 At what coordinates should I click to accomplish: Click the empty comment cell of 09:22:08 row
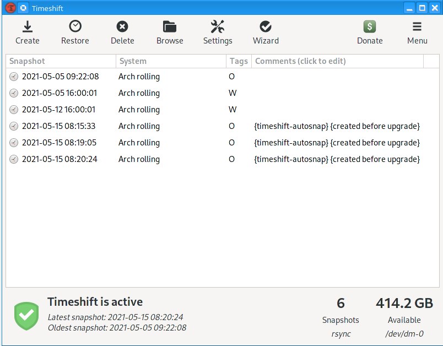337,77
